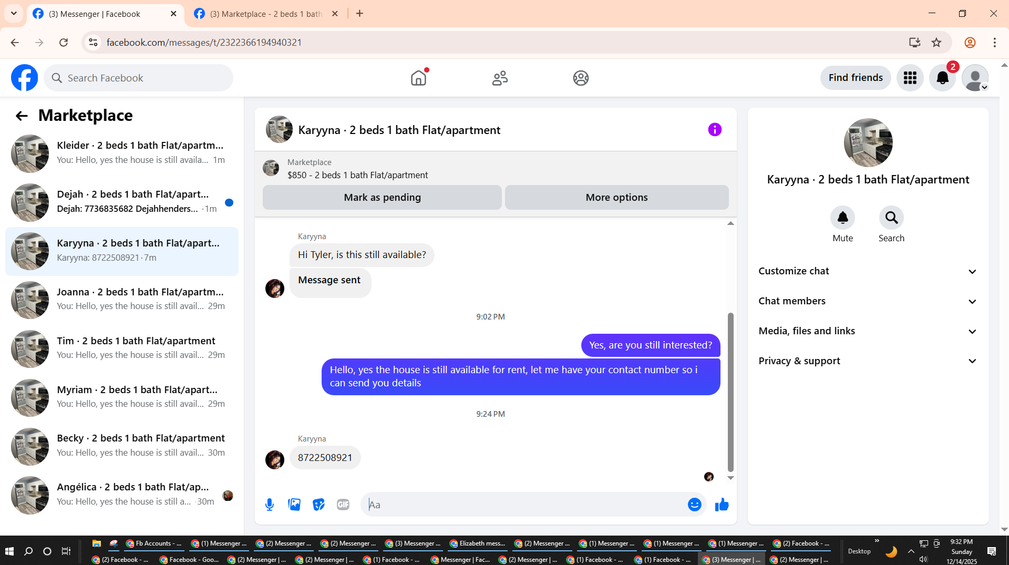1009x565 pixels.
Task: Open a new browser tab
Action: click(359, 14)
